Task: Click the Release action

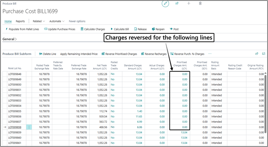Action: [x=140, y=29]
